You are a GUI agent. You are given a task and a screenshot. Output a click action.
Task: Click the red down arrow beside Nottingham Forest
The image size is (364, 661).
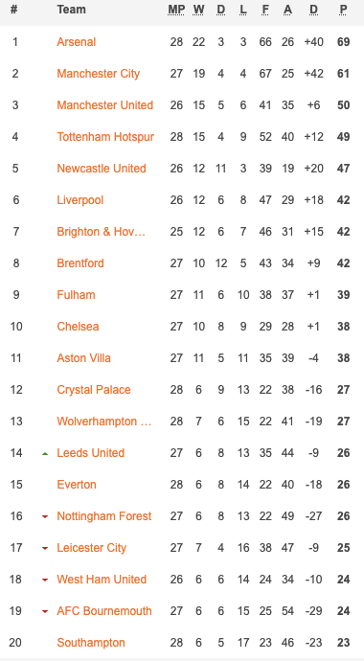coord(45,517)
